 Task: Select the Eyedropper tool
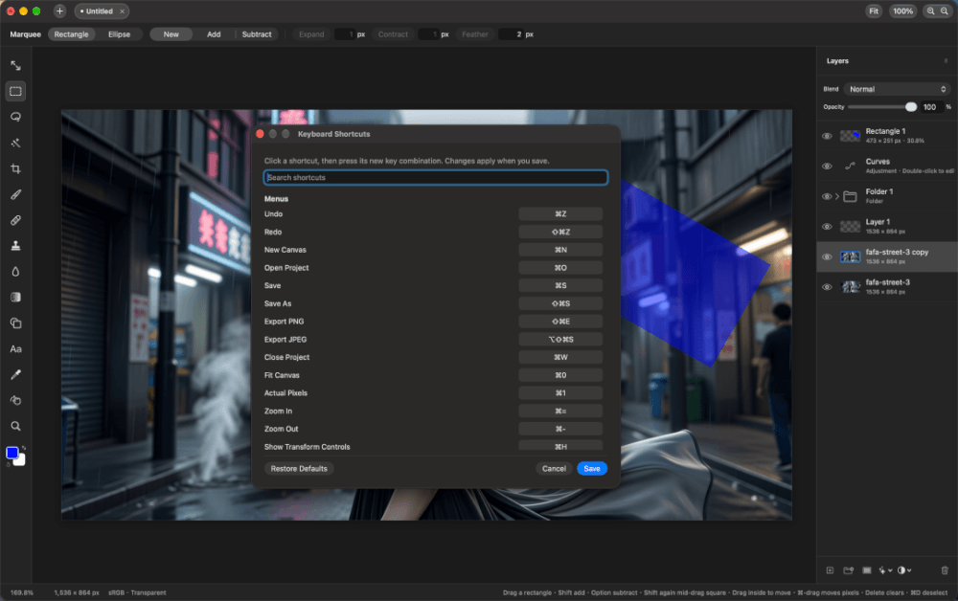tap(16, 374)
